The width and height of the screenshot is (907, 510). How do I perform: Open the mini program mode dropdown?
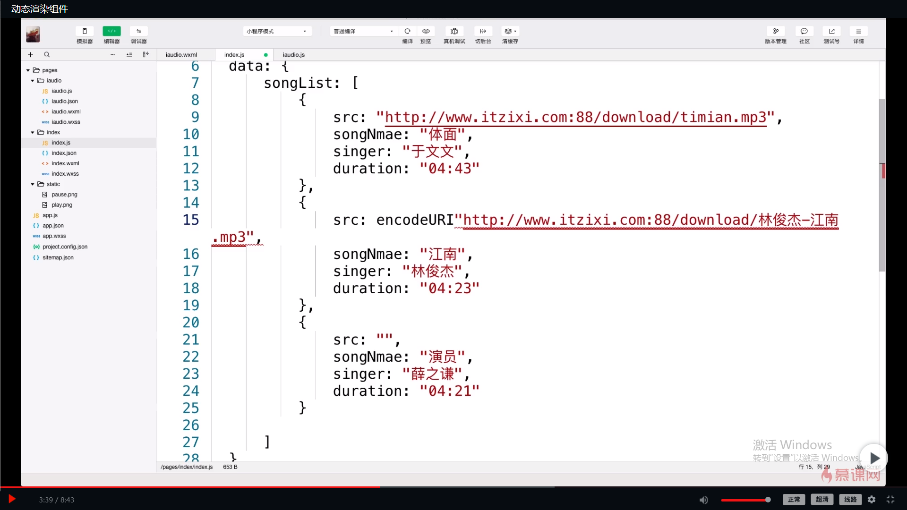[x=277, y=31]
